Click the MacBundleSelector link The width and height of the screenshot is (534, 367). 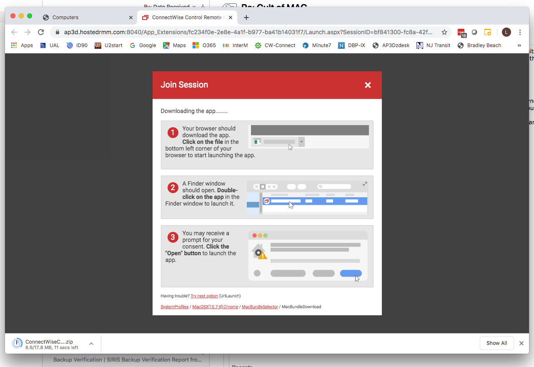(260, 306)
